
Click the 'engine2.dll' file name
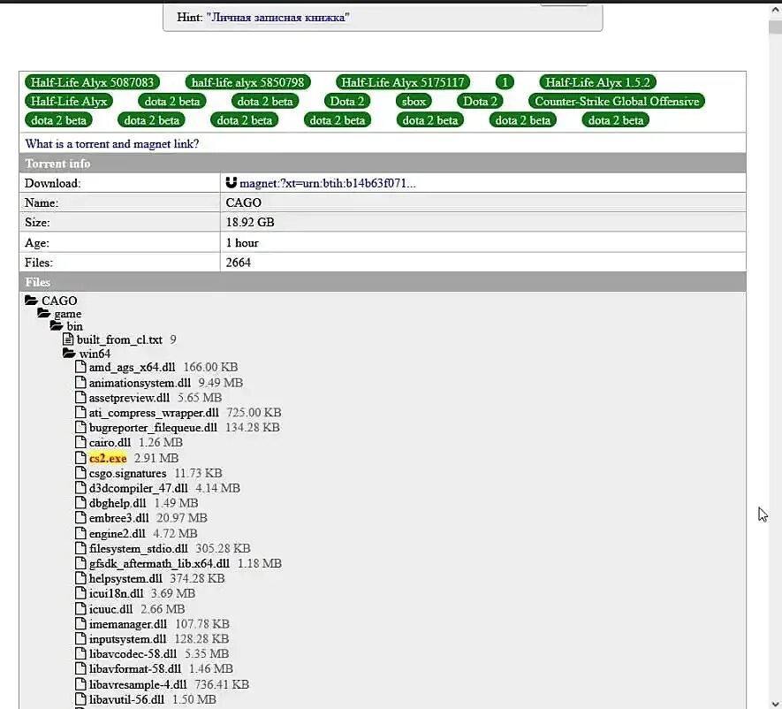coord(118,533)
